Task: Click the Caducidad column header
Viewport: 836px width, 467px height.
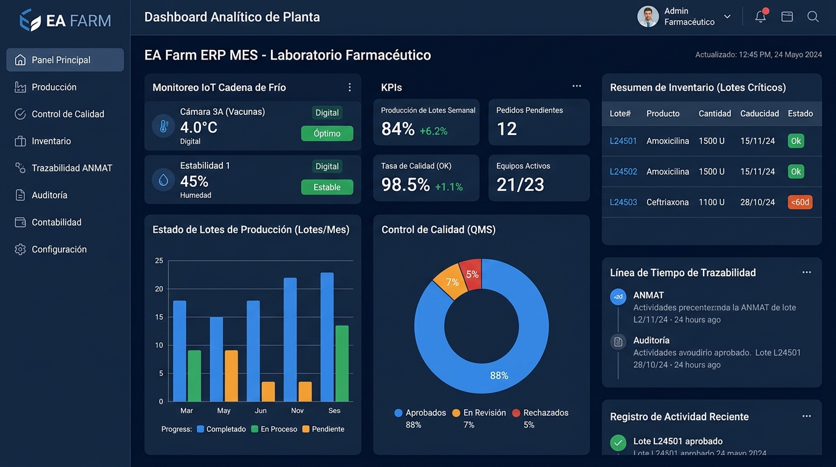Action: coord(759,114)
